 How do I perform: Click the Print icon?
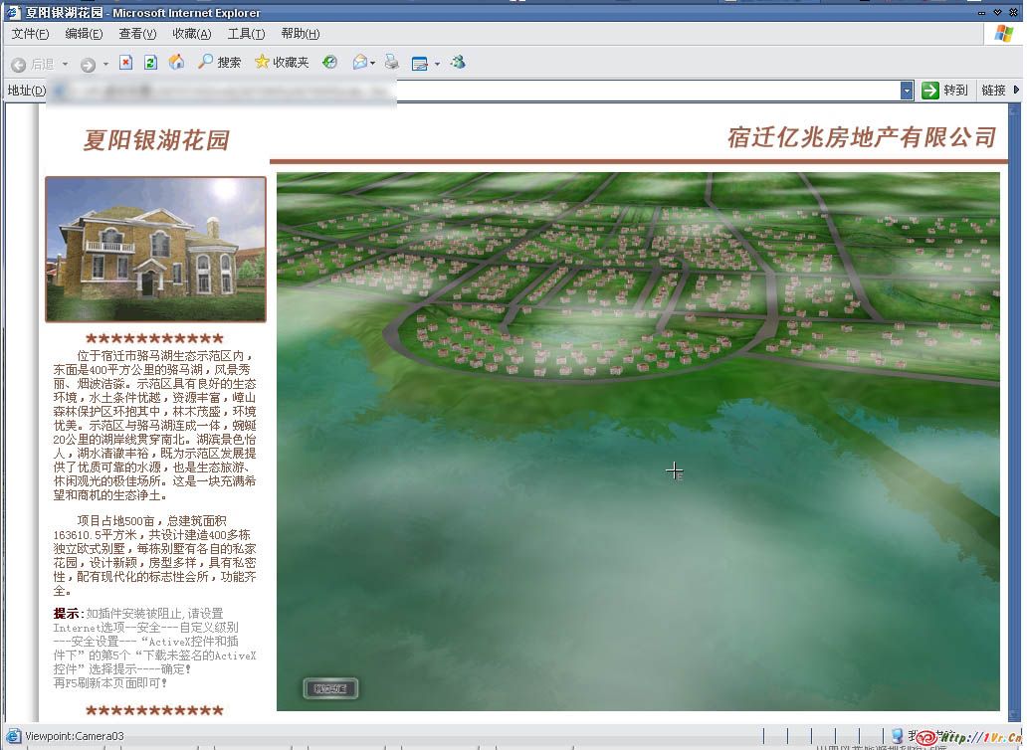[392, 63]
